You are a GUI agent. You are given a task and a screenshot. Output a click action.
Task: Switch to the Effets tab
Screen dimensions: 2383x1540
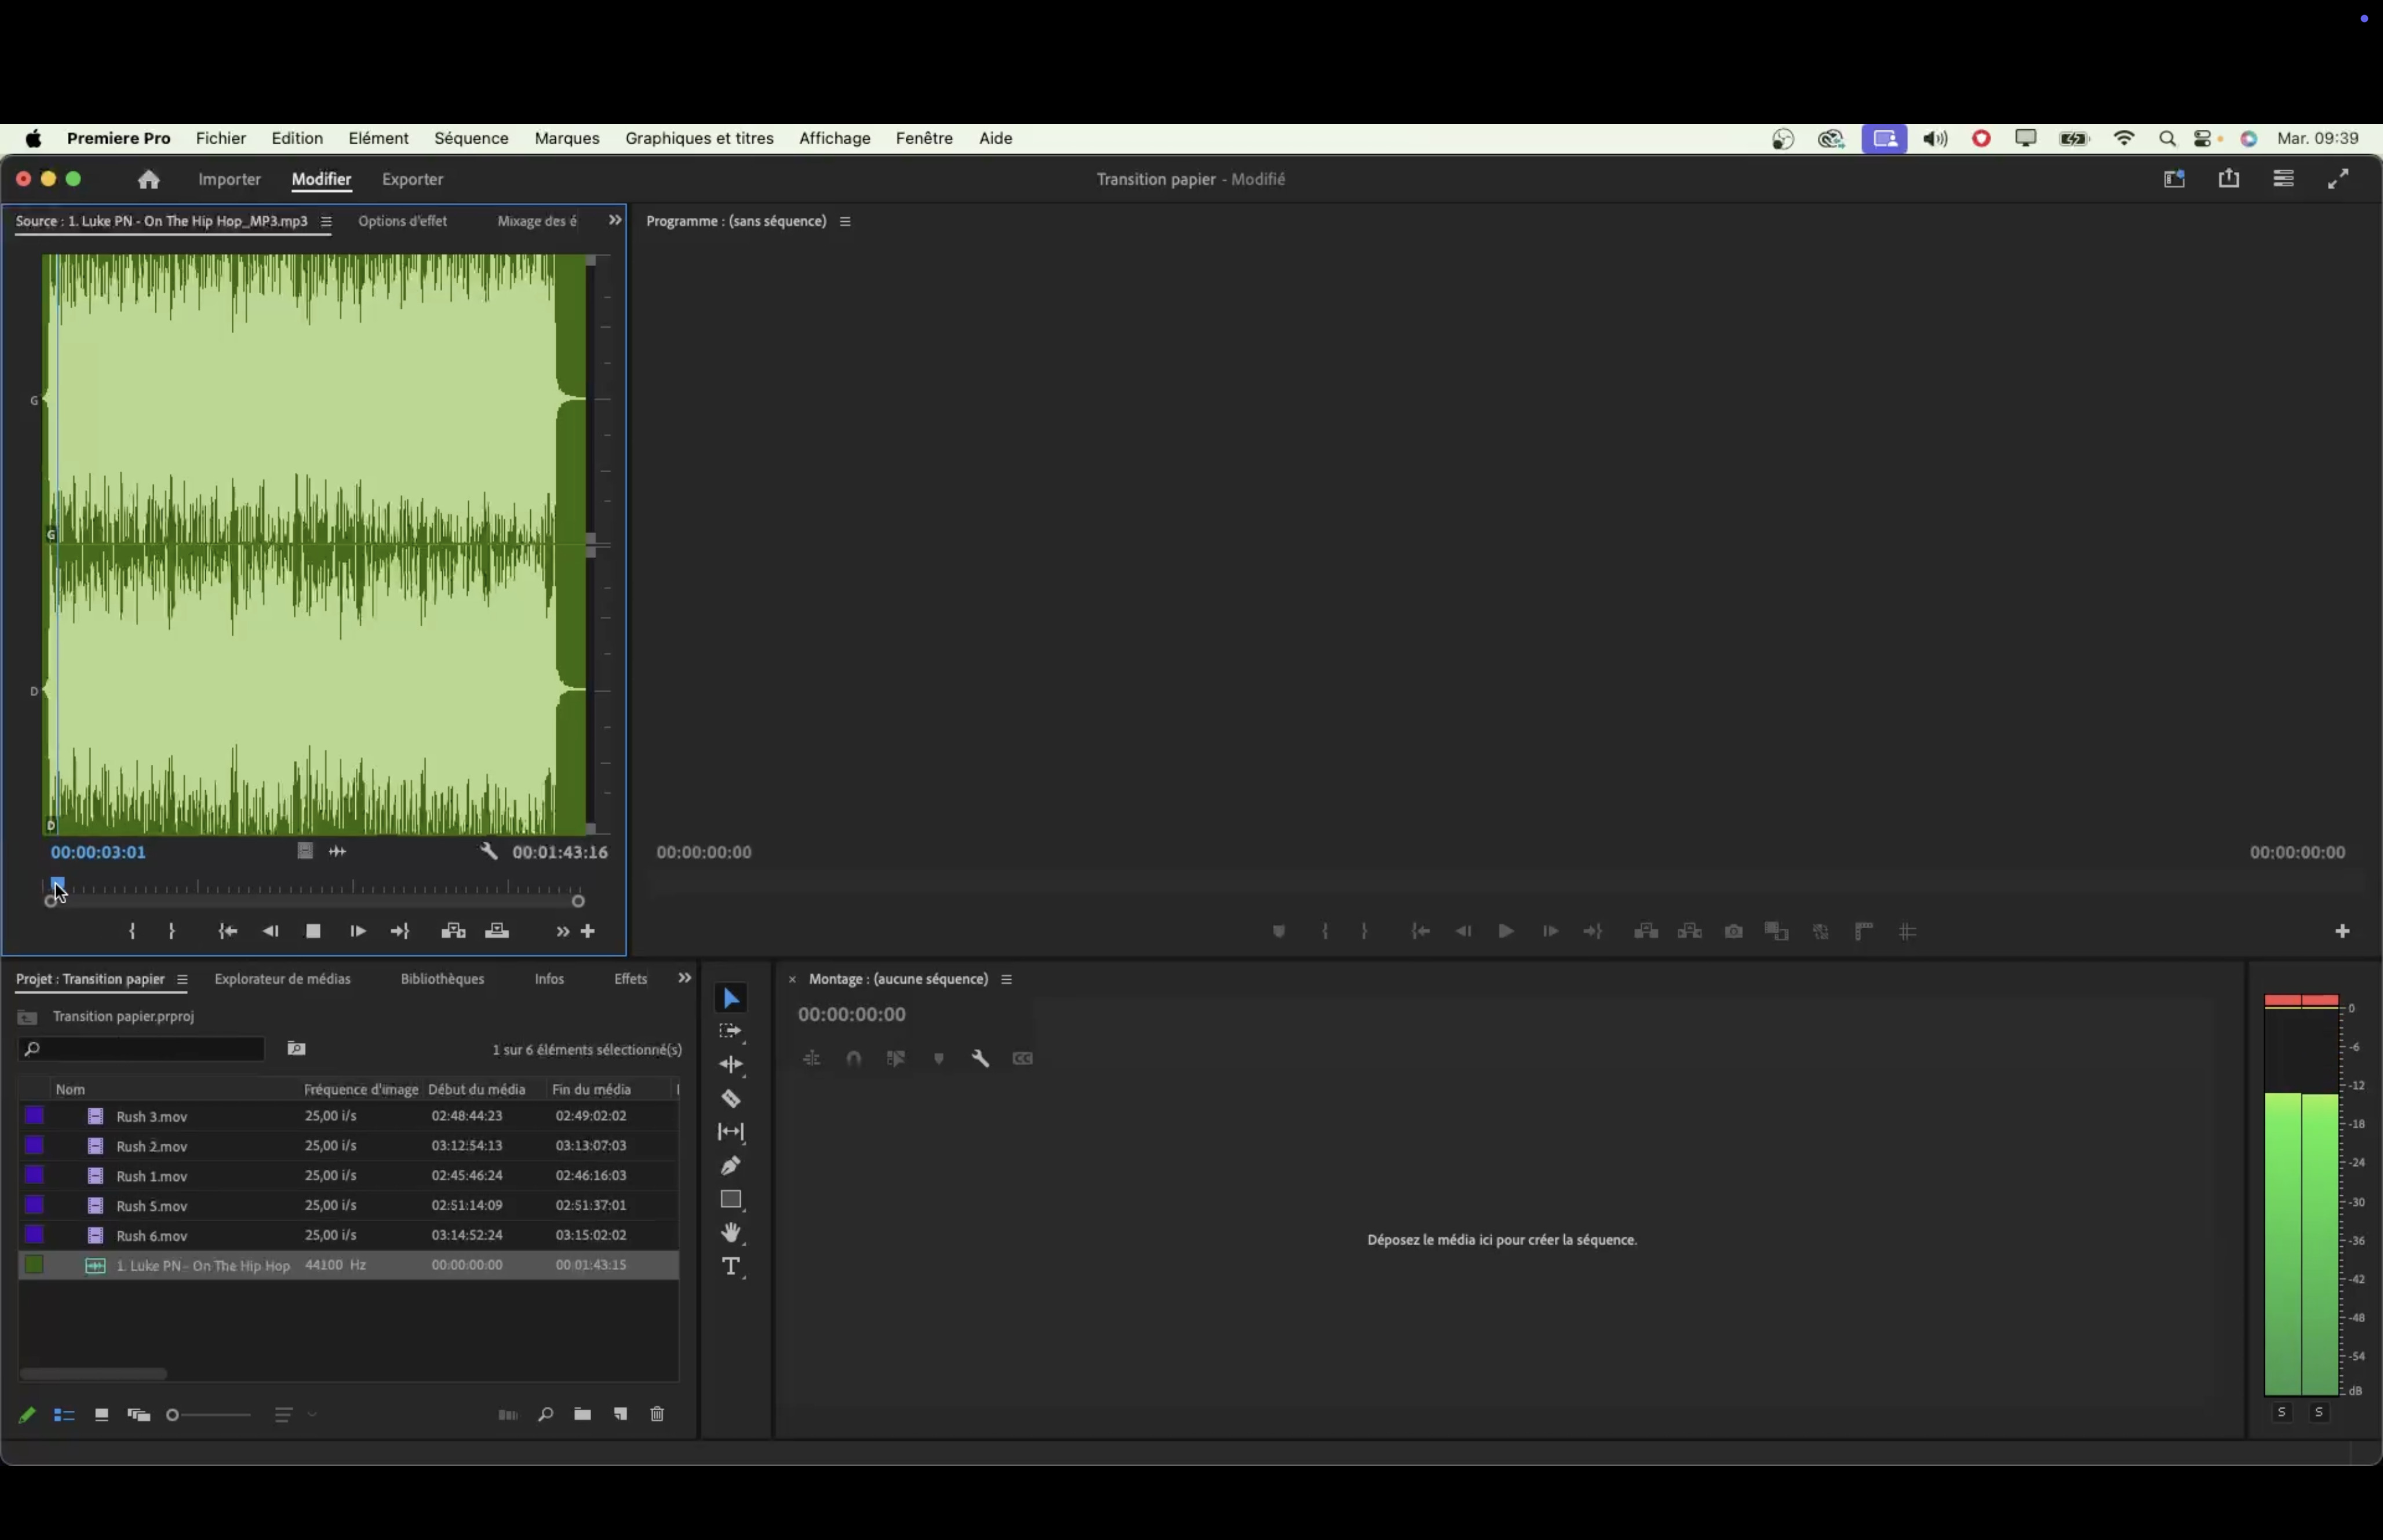pos(630,979)
